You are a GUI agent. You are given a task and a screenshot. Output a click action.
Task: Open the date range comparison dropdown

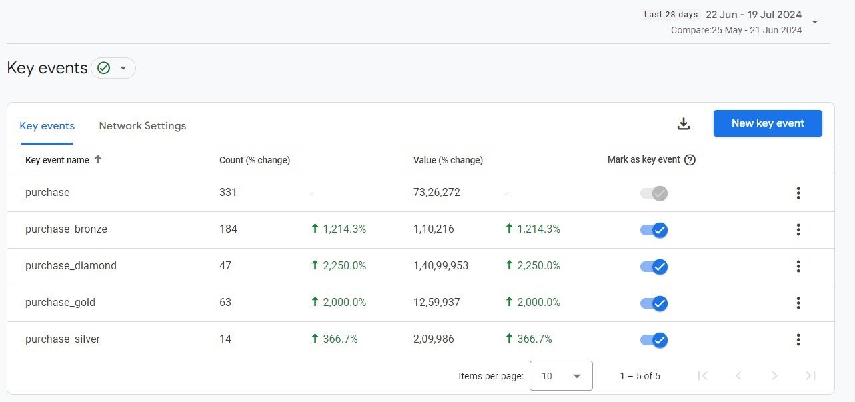pyautogui.click(x=814, y=22)
